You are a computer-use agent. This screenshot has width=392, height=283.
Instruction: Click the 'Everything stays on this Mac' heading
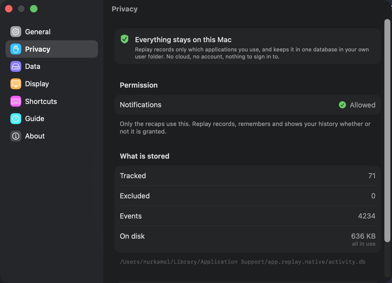(x=183, y=40)
